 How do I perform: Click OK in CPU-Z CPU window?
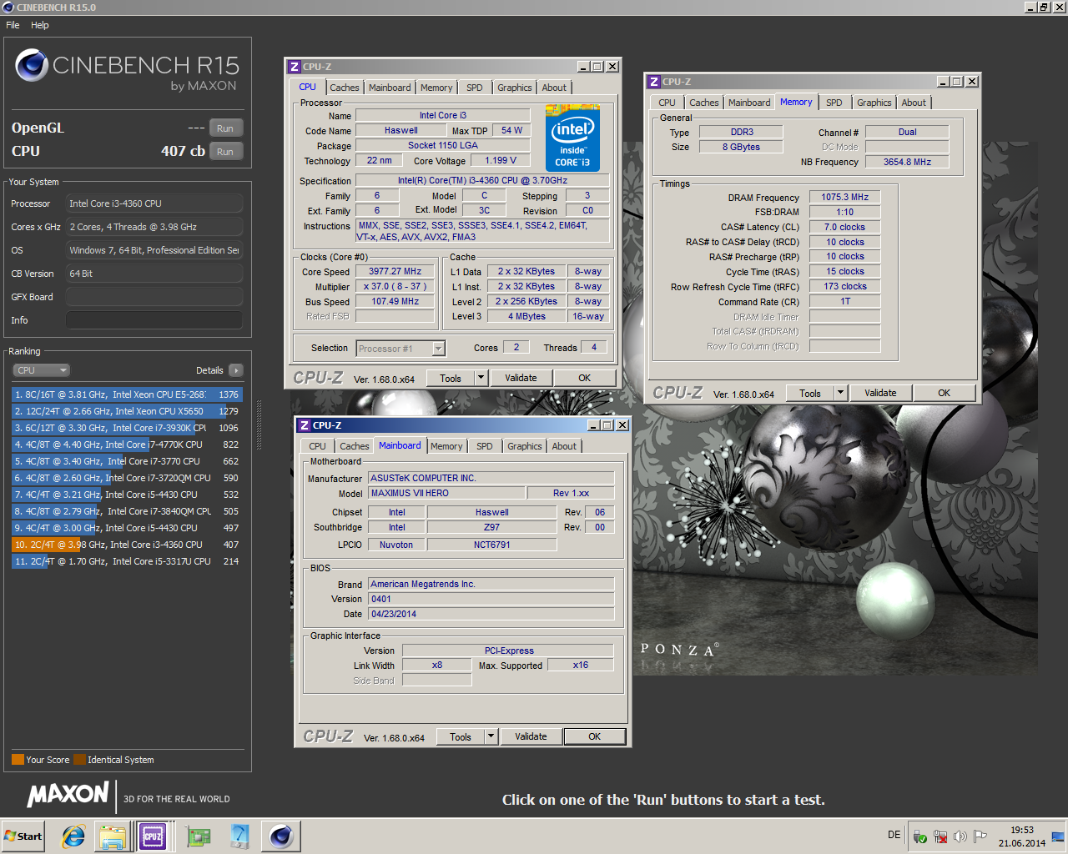(x=585, y=378)
